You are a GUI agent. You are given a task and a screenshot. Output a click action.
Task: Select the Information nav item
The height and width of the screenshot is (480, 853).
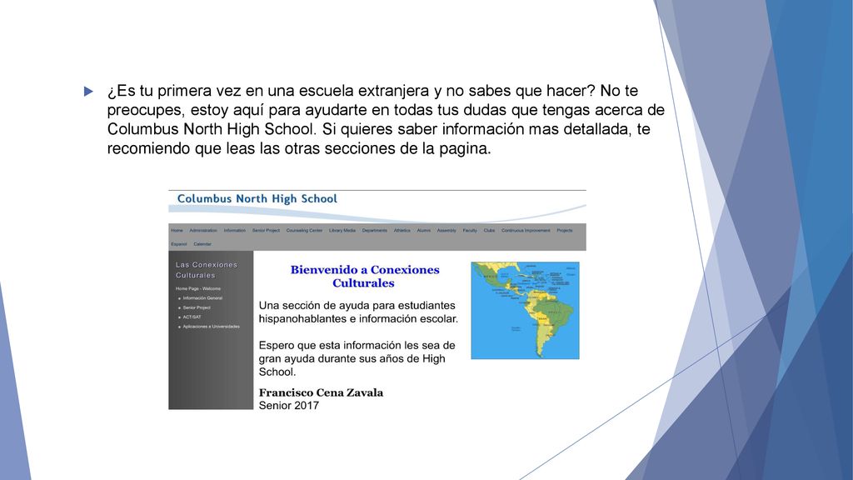(x=234, y=231)
